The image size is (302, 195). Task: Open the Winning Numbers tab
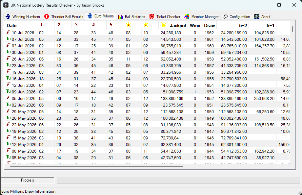pyautogui.click(x=23, y=16)
